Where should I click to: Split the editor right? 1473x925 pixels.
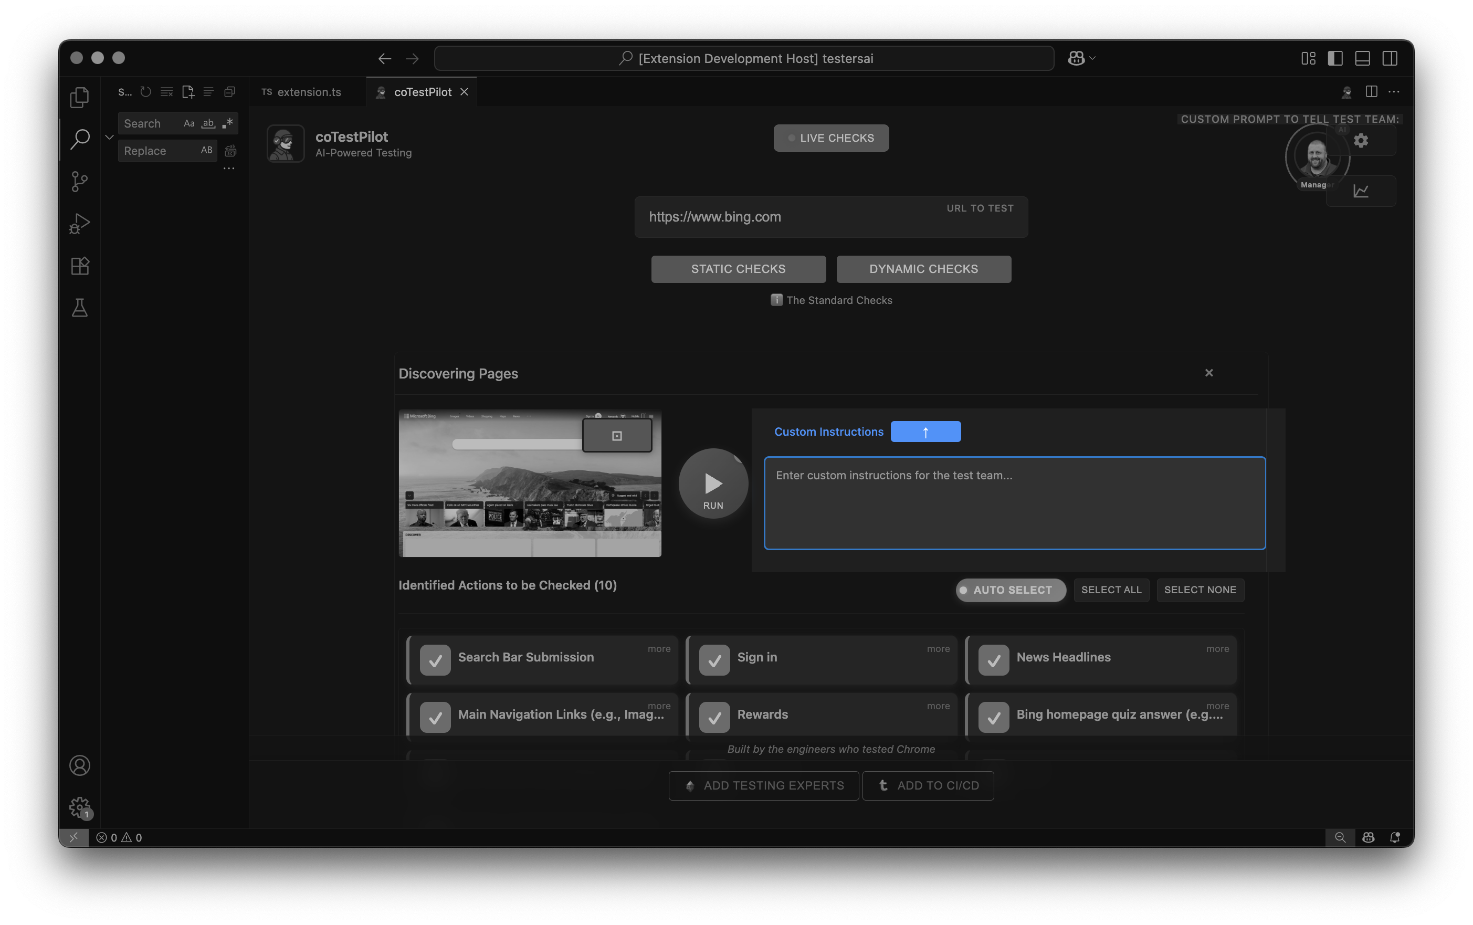(x=1372, y=92)
